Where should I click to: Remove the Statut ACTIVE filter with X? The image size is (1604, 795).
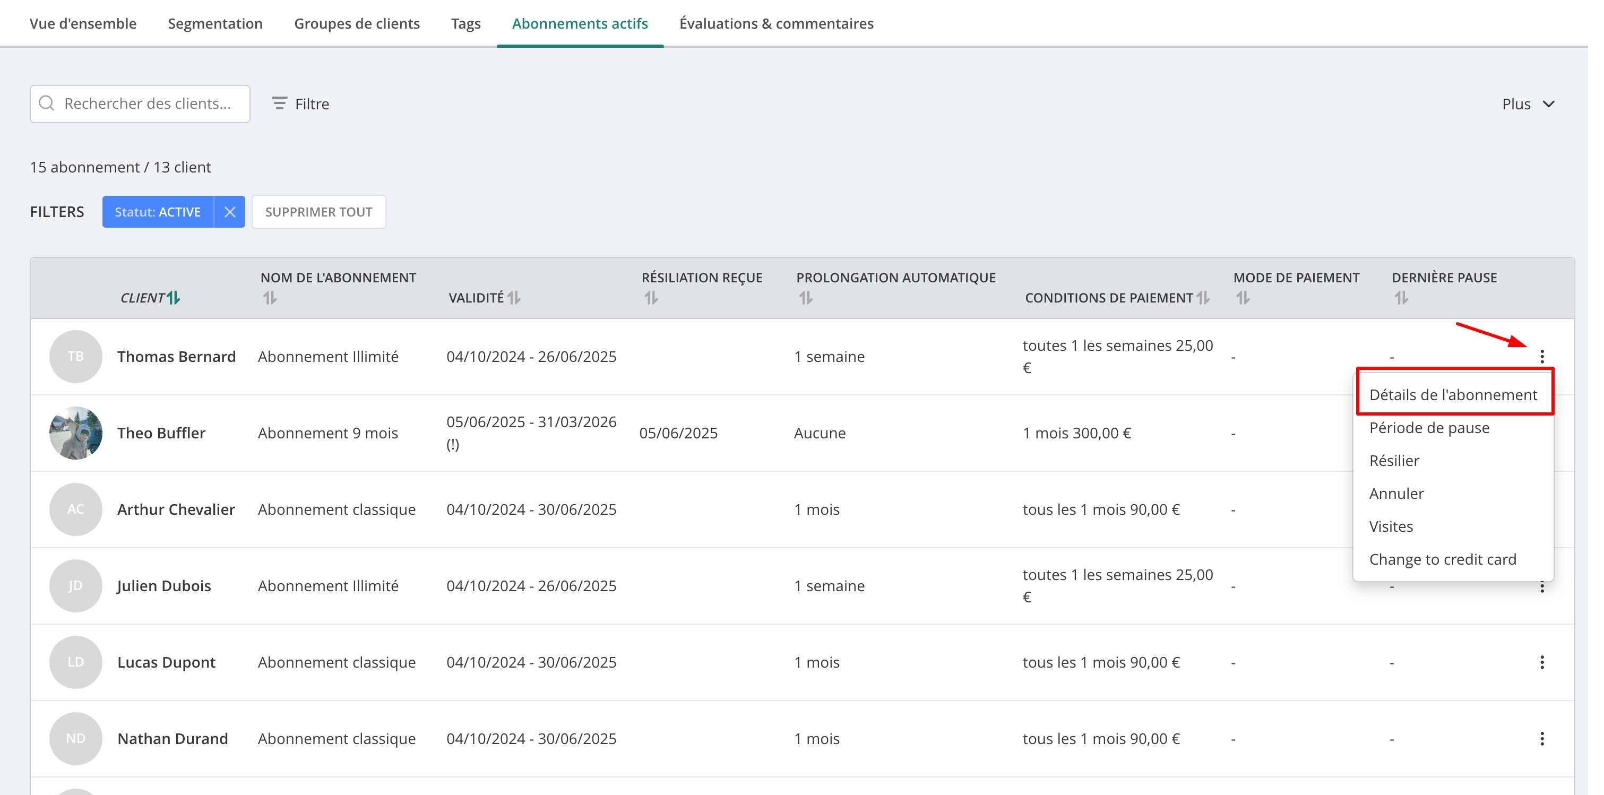[x=230, y=212]
